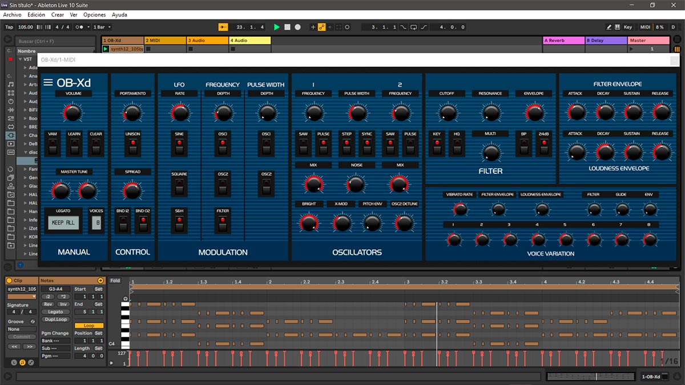Open the Edición menu
Image resolution: width=685 pixels, height=385 pixels.
pos(37,14)
